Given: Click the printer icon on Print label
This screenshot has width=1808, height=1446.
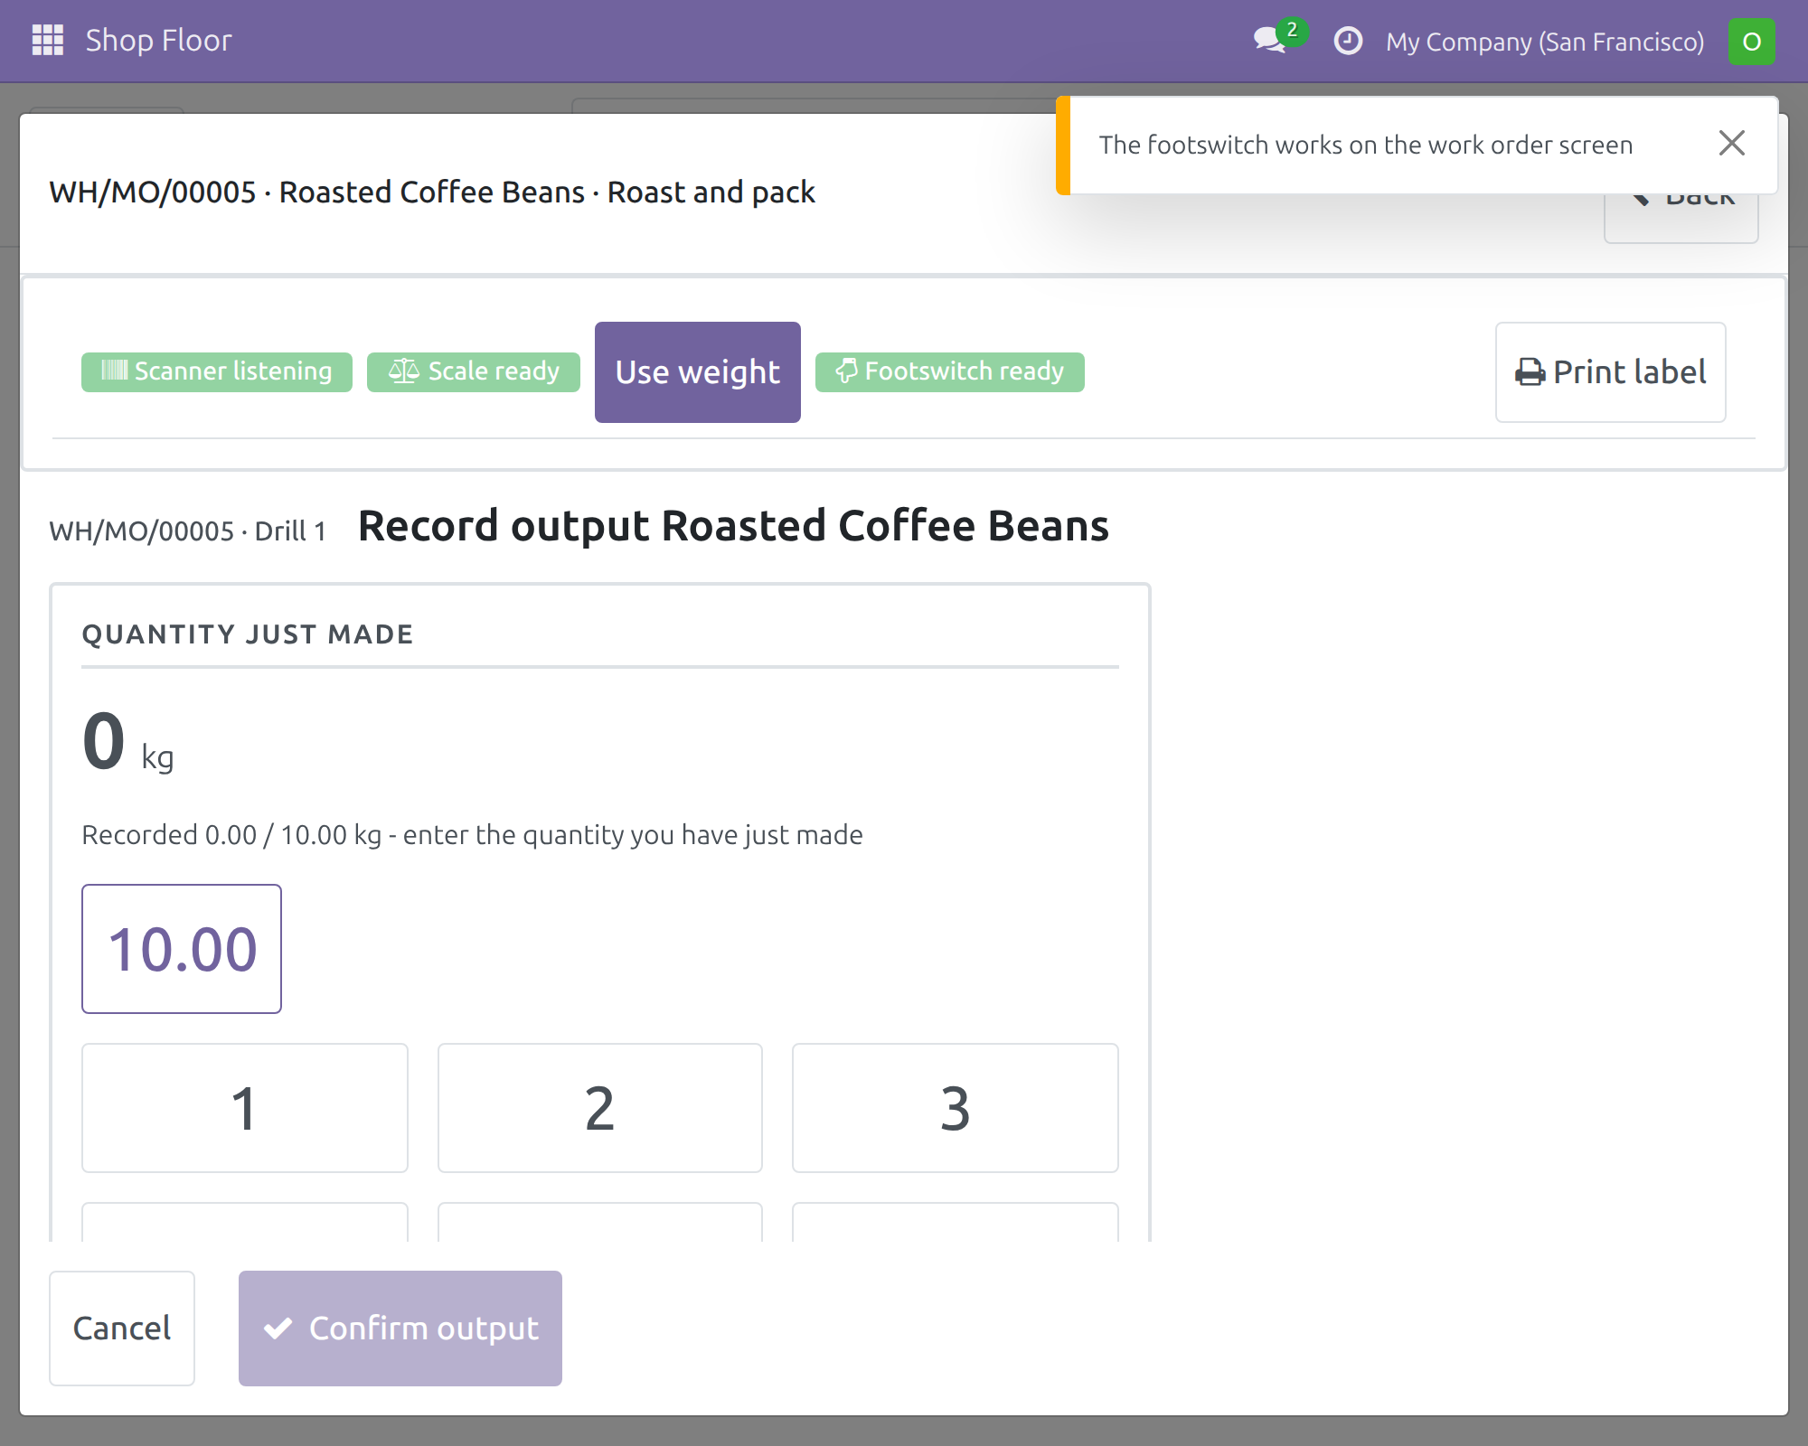Looking at the screenshot, I should (1530, 372).
